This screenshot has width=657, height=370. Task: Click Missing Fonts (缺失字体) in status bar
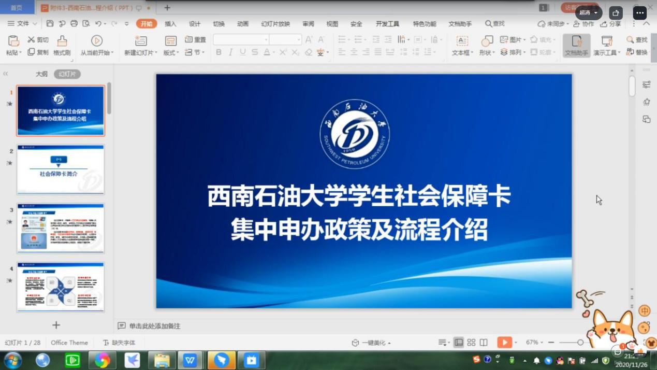[119, 343]
